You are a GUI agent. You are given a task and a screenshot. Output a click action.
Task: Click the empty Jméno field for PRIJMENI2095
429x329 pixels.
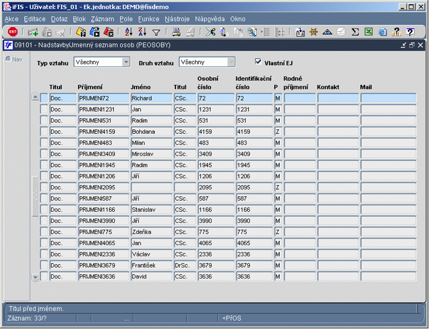[151, 187]
